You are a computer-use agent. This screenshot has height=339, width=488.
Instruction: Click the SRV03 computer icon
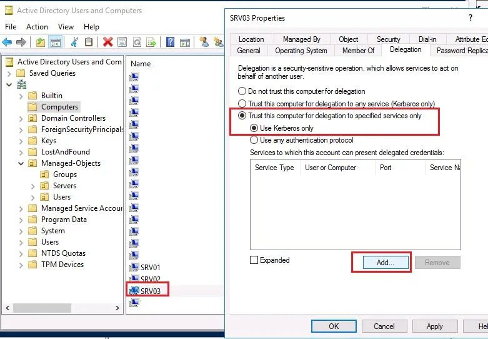[x=134, y=290]
